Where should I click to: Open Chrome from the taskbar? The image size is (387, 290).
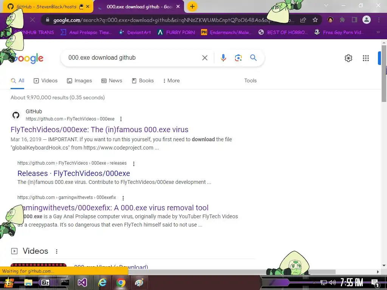[x=121, y=282]
